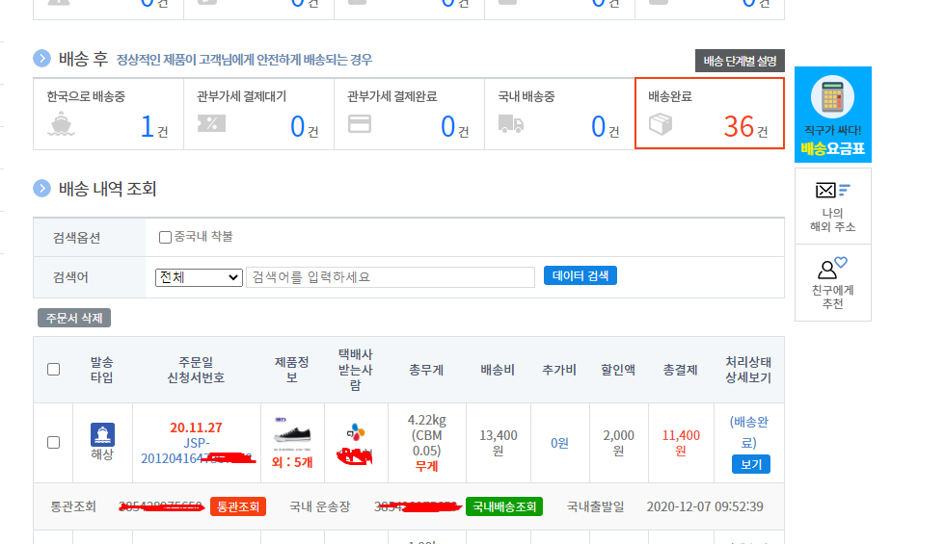Click the 2,000원 discount cell
945x544 pixels.
pyautogui.click(x=619, y=443)
